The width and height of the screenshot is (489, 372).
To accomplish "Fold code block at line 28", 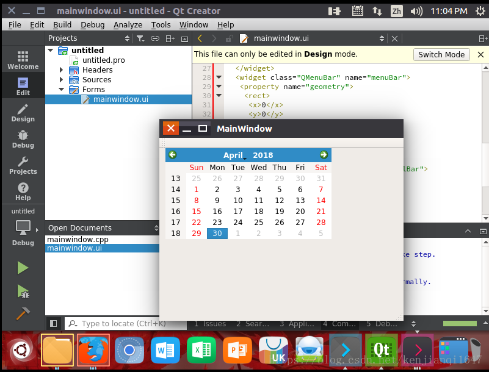I will click(x=219, y=77).
